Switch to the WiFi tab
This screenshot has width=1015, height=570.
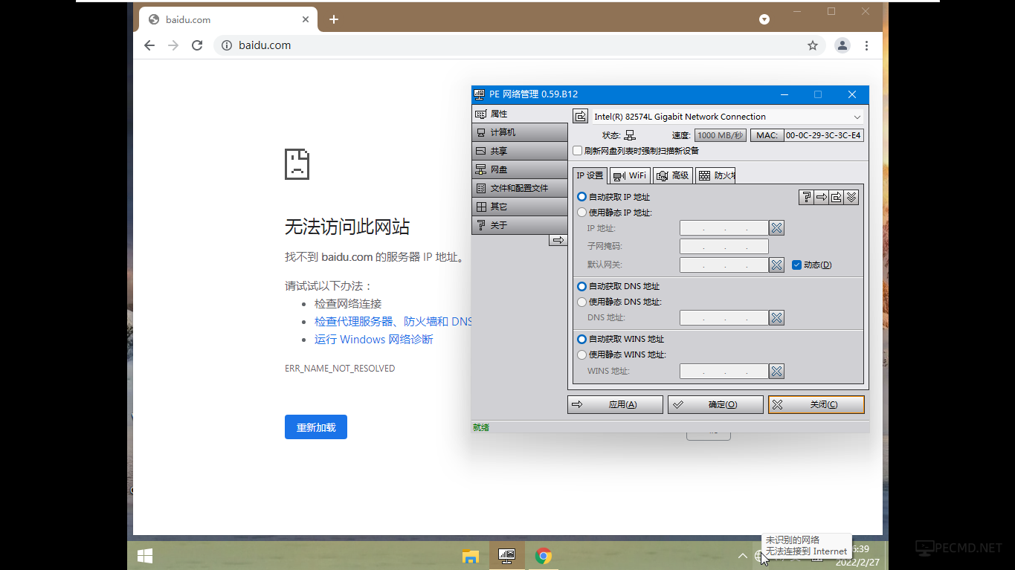[x=630, y=175]
